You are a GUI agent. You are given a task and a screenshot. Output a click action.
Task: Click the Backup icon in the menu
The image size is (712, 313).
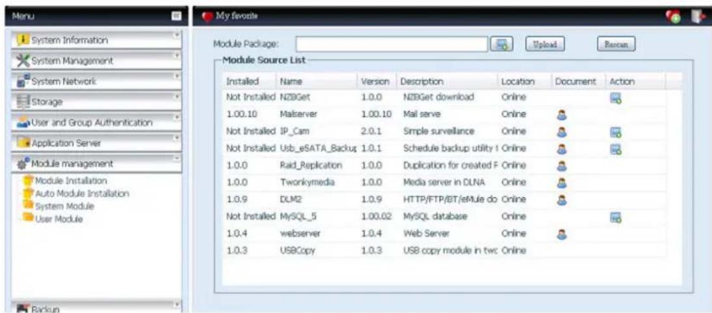23,308
